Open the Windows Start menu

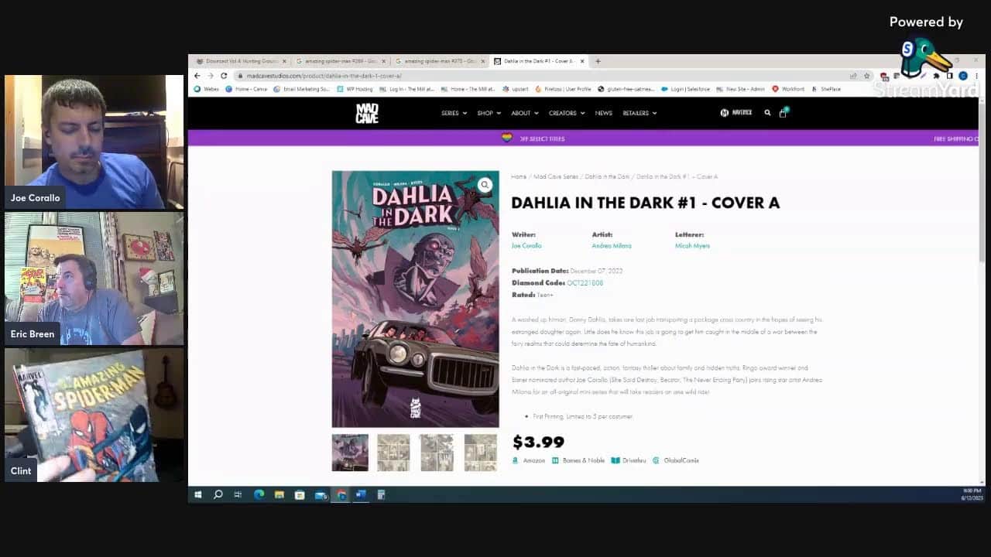(198, 495)
